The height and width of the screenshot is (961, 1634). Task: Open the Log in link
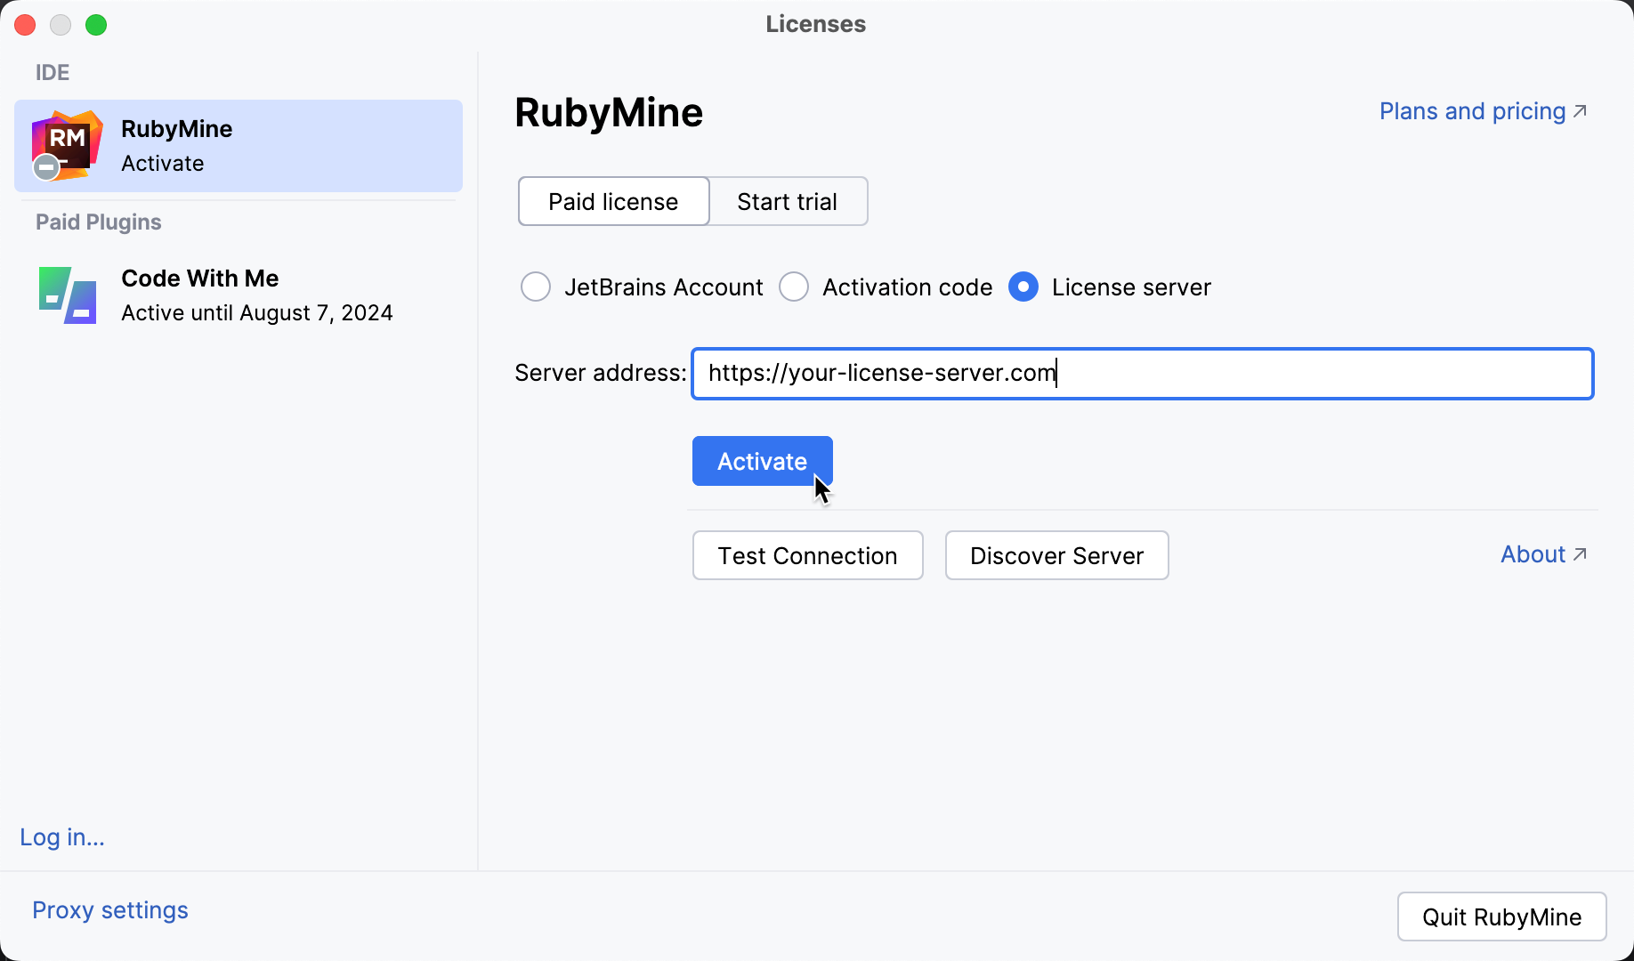click(x=61, y=836)
